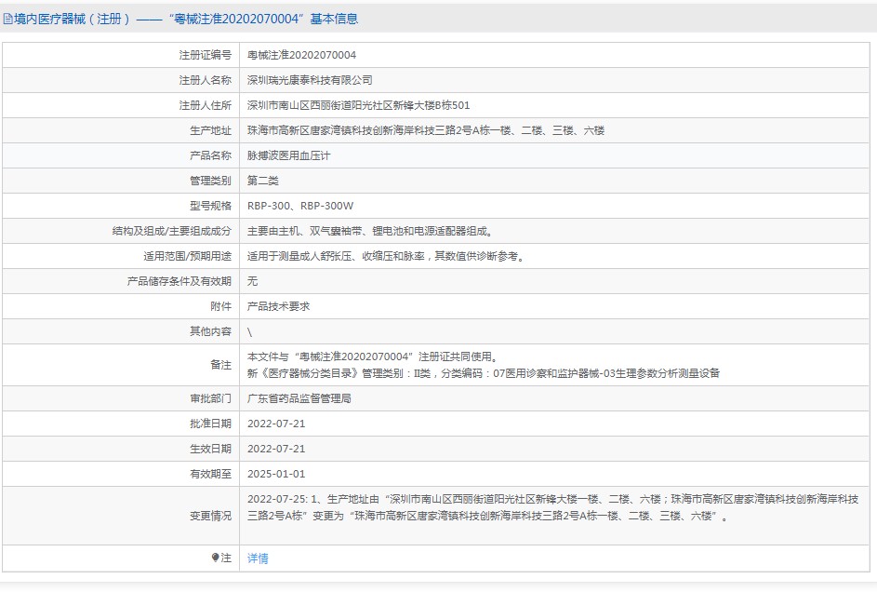Select the remark line about 医疗器械分类目录
Screen dimensions: 877x592
(484, 373)
